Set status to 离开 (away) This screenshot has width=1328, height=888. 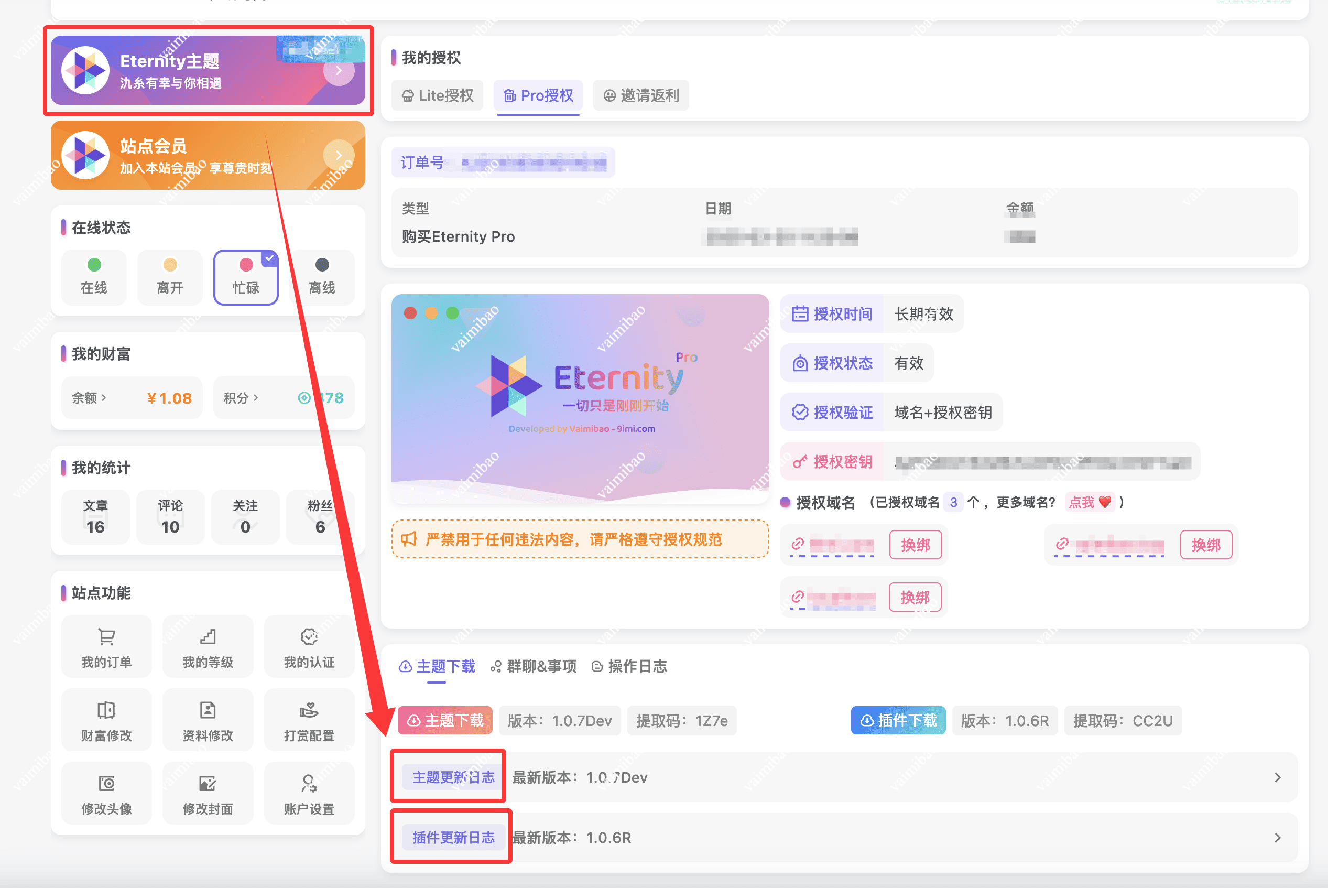pos(170,277)
